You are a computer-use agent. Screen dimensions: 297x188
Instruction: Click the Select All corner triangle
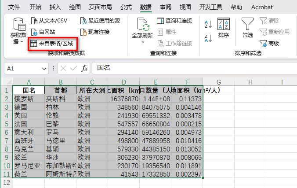coord(9,82)
